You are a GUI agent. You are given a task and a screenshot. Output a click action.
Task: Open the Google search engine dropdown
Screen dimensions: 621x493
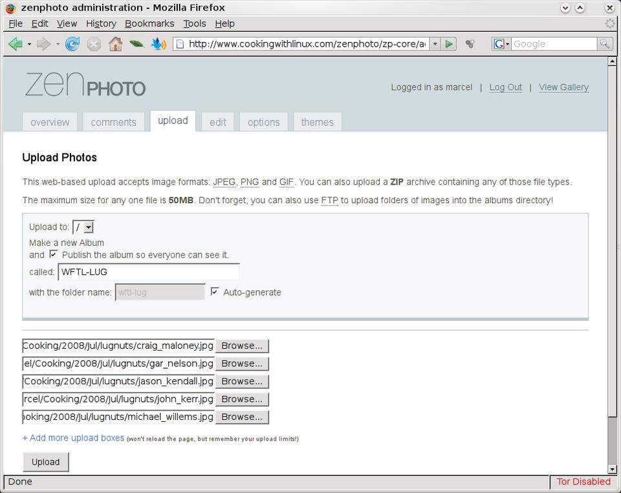pos(501,44)
